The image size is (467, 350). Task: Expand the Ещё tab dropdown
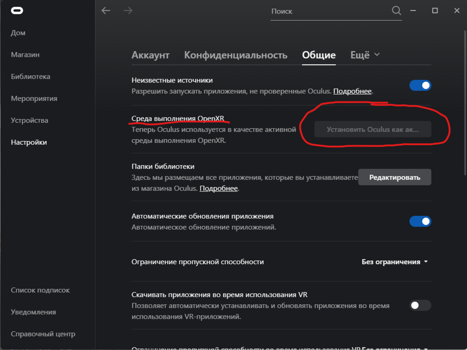(365, 55)
